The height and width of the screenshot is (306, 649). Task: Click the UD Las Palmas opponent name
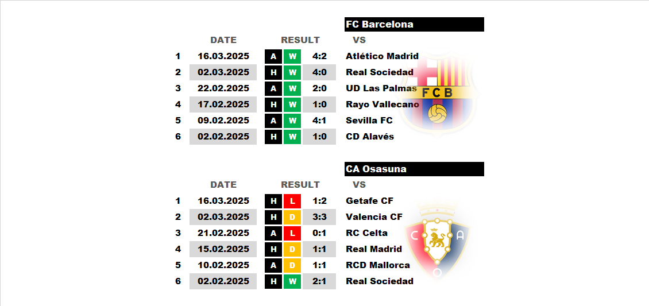tap(381, 88)
